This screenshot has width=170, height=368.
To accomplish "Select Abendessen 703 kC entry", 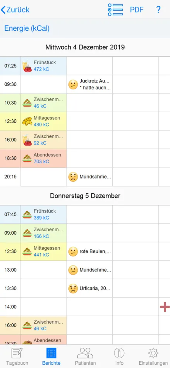I will (44, 158).
